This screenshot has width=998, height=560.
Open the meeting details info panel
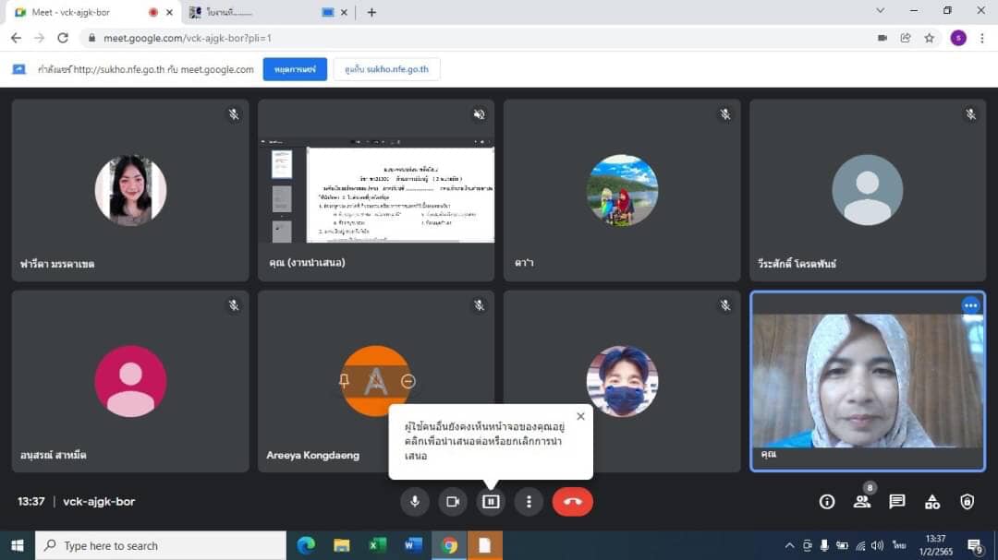tap(827, 502)
